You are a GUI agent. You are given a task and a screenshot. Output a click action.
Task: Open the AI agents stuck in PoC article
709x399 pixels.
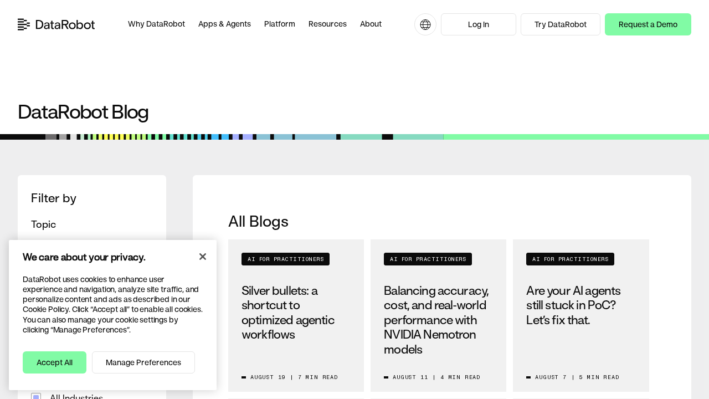[574, 305]
